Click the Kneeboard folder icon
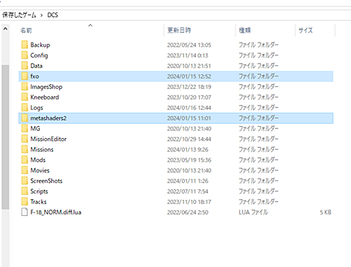Screen dimensions: 351x267 25,97
